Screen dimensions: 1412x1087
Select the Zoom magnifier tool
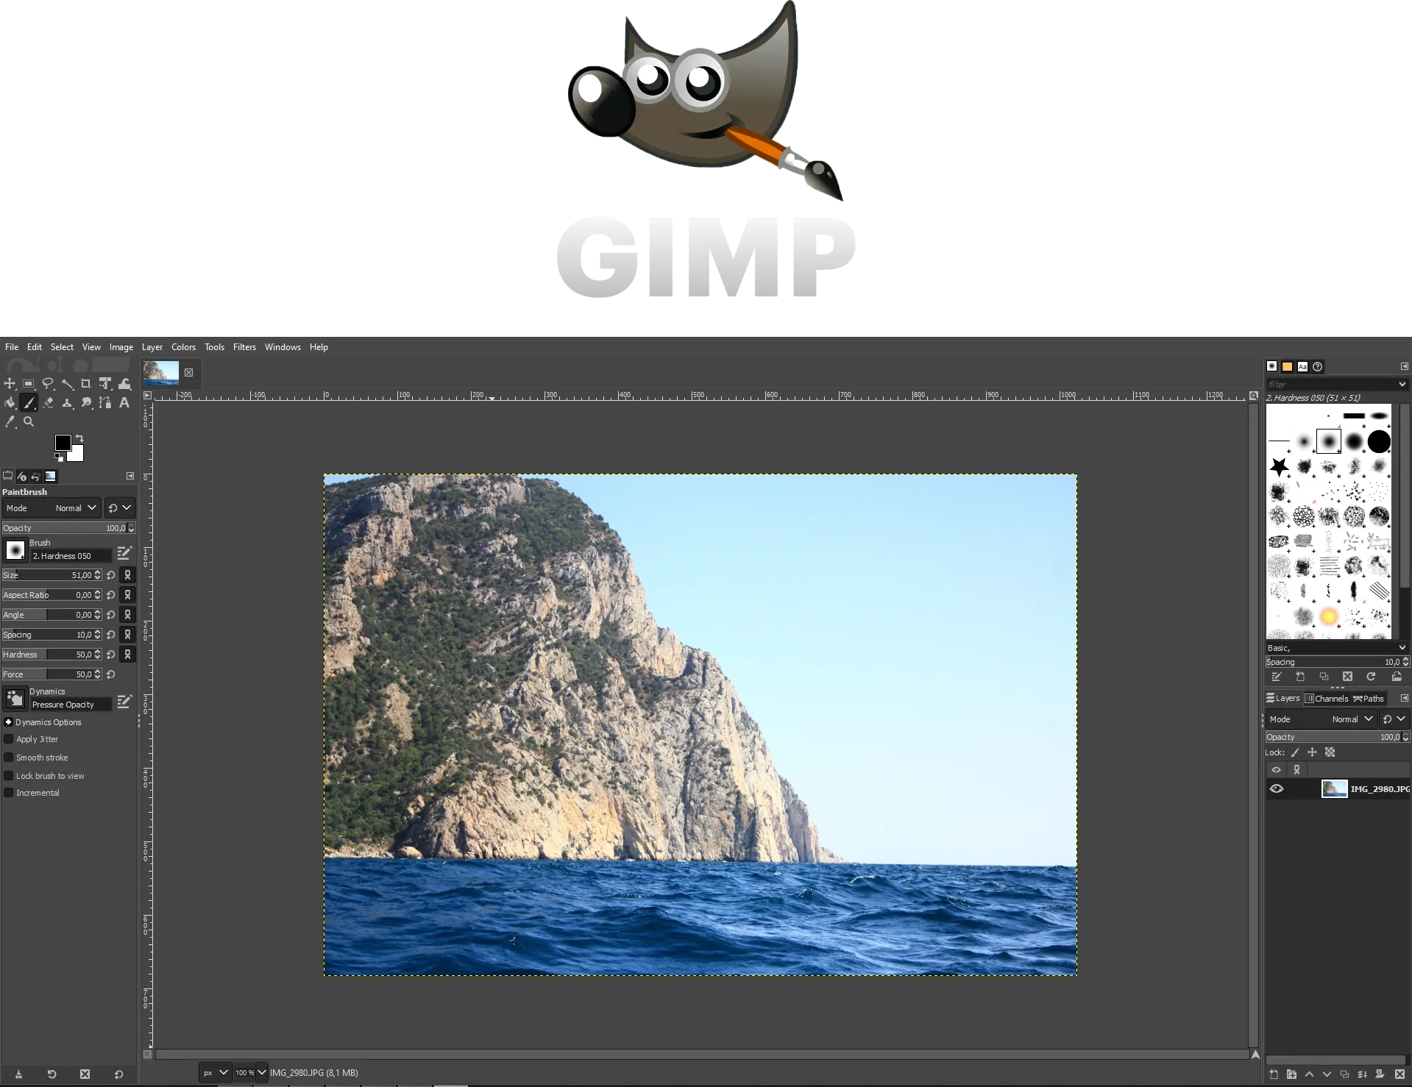pos(29,421)
